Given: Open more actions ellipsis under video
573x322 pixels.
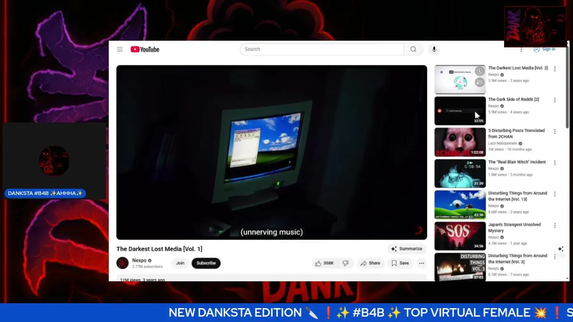Looking at the screenshot, I should tap(421, 263).
